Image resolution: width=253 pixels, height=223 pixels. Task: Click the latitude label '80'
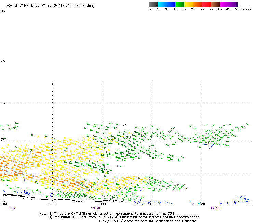(x=3, y=11)
